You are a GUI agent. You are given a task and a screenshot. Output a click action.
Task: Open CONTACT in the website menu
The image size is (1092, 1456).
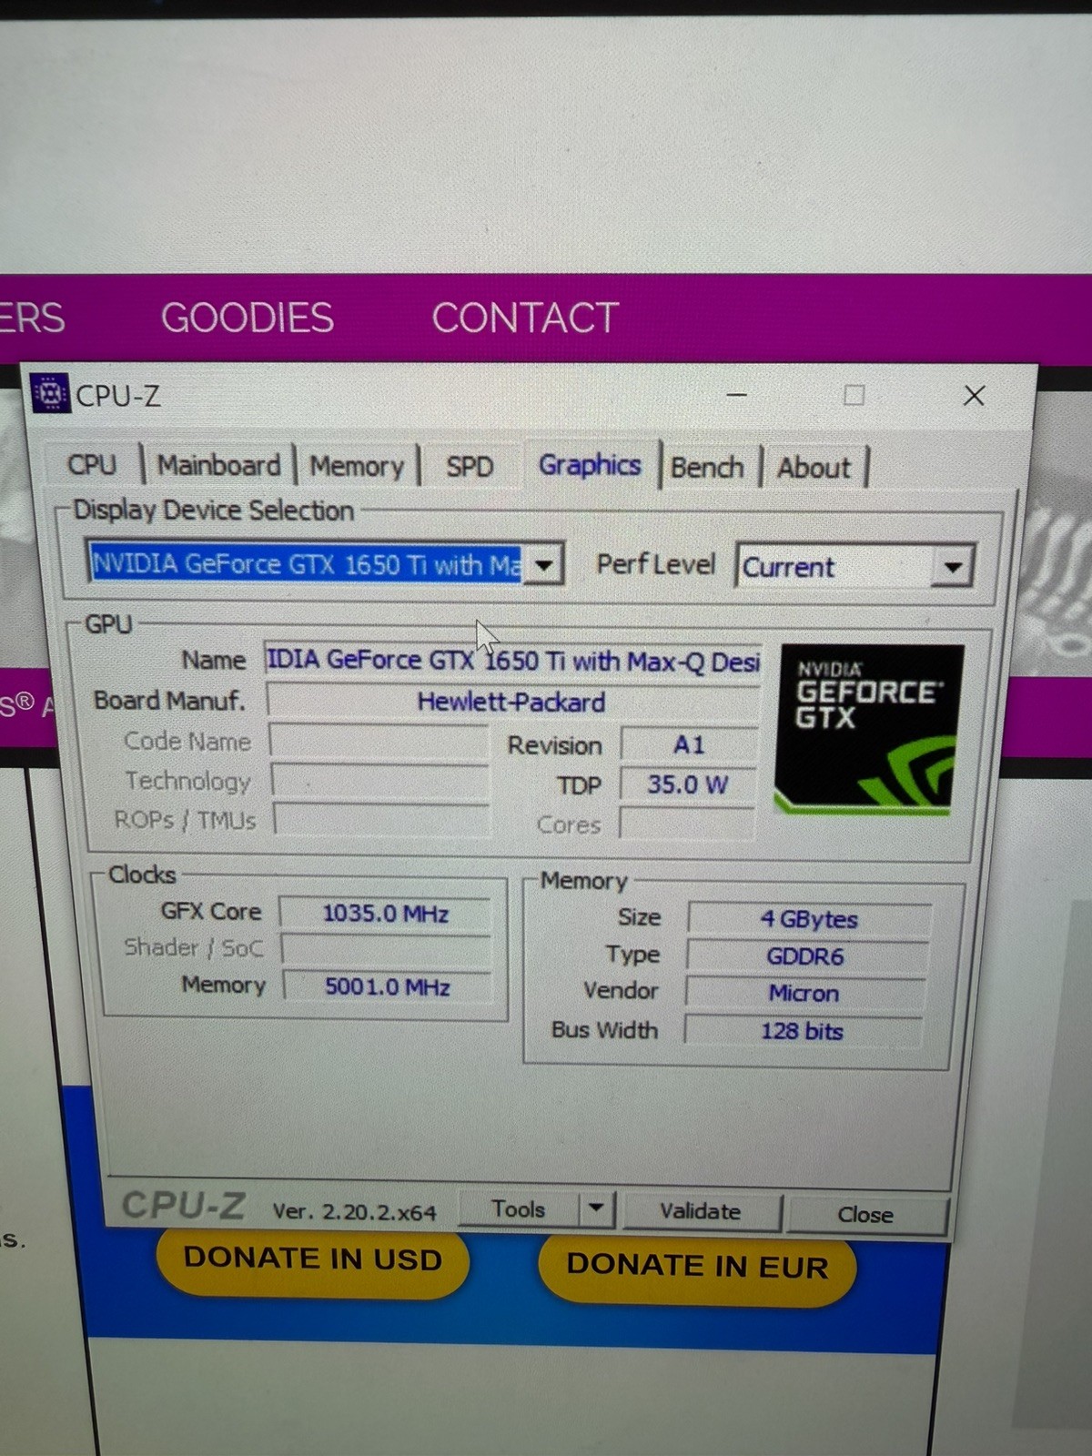click(x=526, y=318)
